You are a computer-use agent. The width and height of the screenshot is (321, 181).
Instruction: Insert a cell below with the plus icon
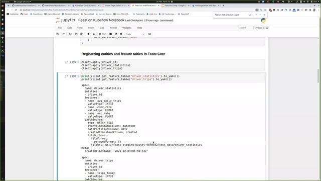pyautogui.click(x=64, y=34)
